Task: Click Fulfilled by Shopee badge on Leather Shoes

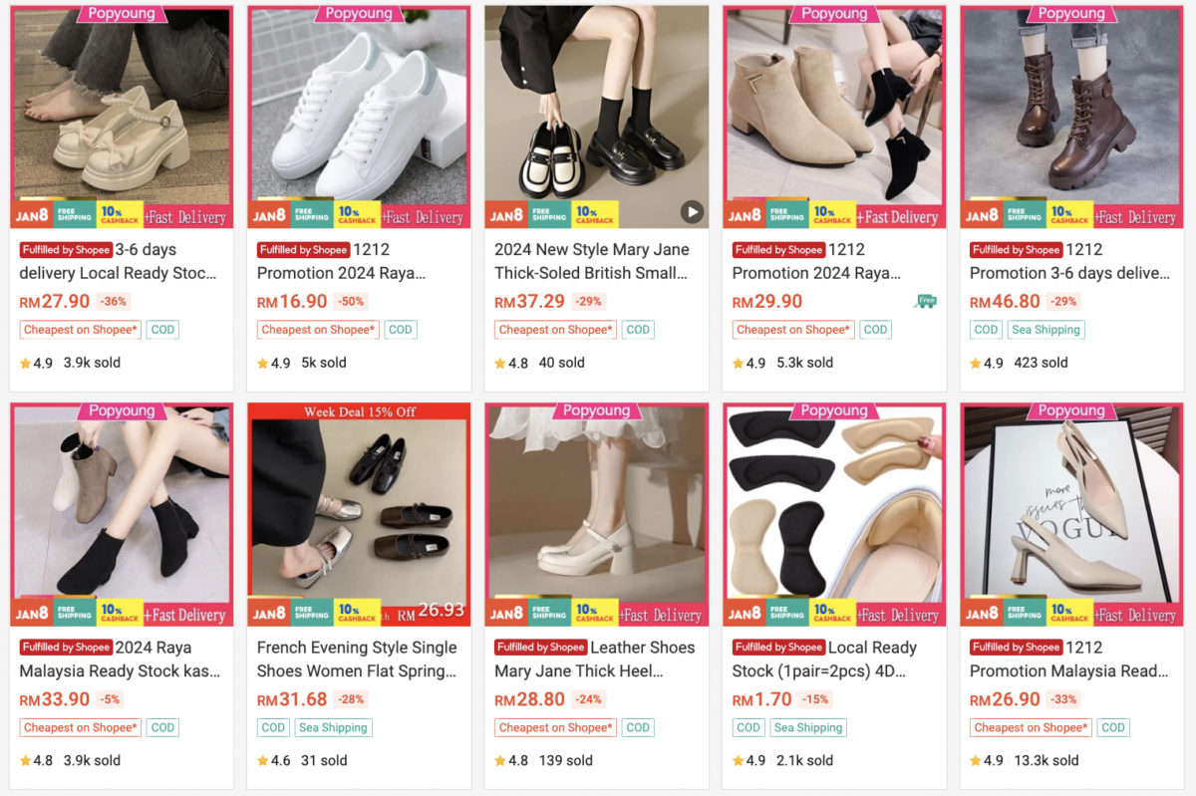Action: (540, 648)
